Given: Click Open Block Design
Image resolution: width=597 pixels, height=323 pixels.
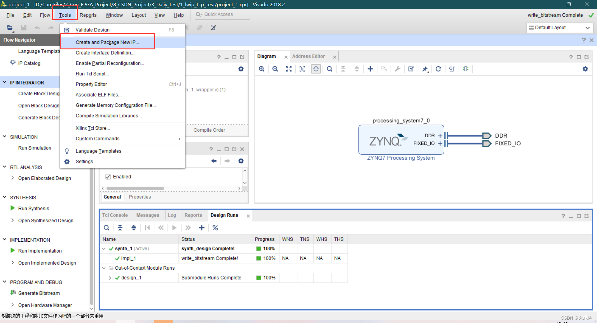Looking at the screenshot, I should click(x=39, y=106).
